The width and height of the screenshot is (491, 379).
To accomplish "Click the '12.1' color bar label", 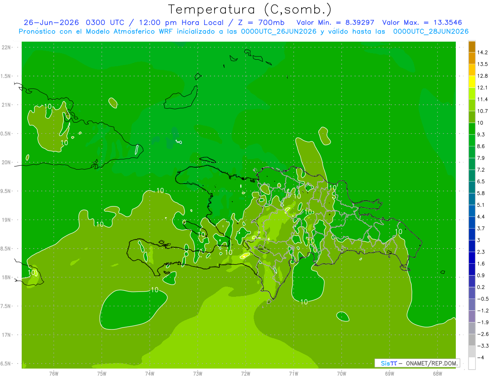I will [482, 87].
